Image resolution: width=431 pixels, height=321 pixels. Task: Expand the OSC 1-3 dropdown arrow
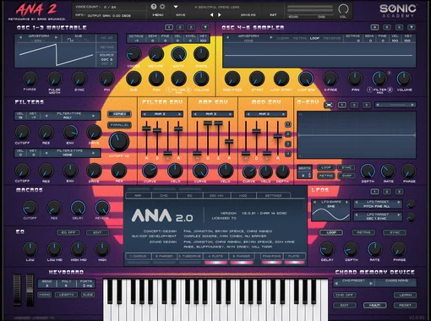205,27
